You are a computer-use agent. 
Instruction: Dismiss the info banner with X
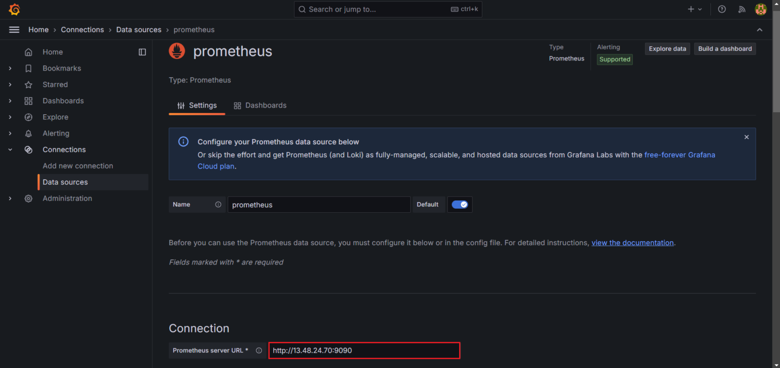pyautogui.click(x=746, y=137)
